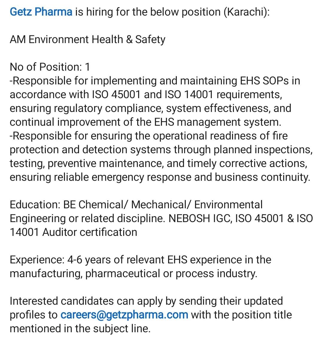Click the careers@getzpharma.com email link
Viewport: 323px width, 343px height.
coord(124,315)
